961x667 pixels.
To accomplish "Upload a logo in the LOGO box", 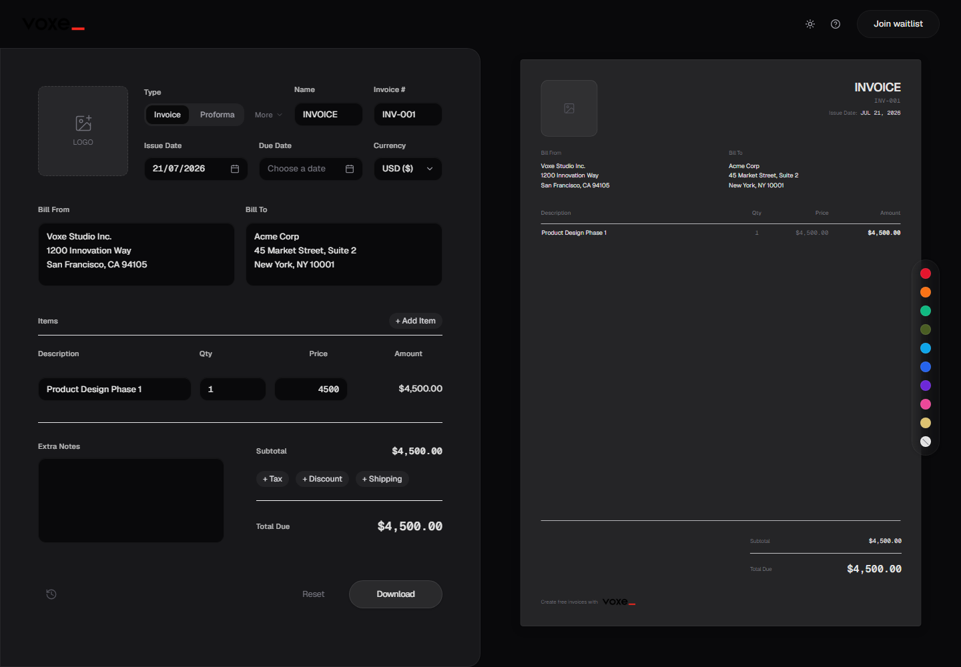I will tap(83, 131).
